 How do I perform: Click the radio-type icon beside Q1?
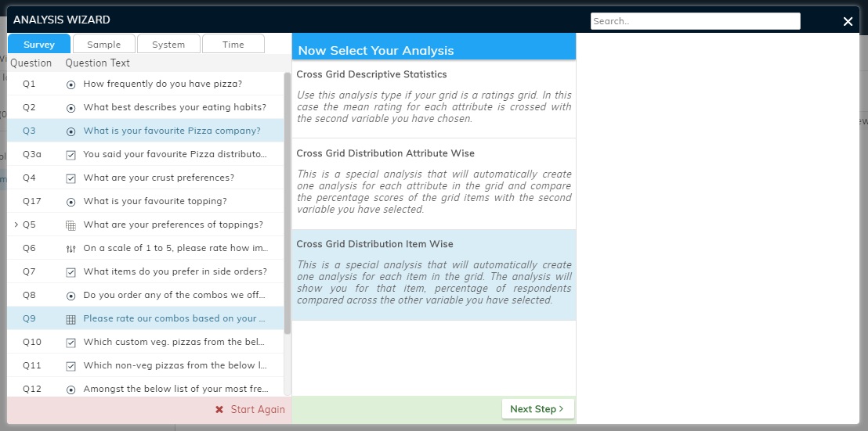(71, 84)
